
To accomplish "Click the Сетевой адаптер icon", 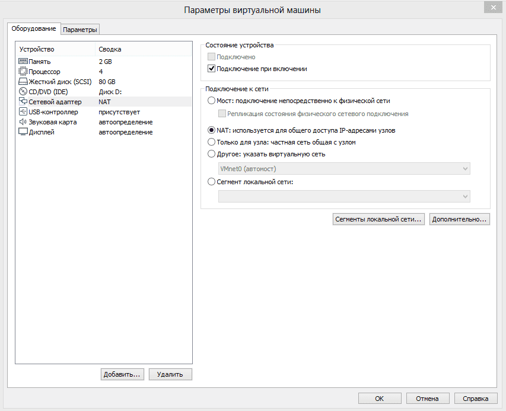I will click(x=23, y=102).
